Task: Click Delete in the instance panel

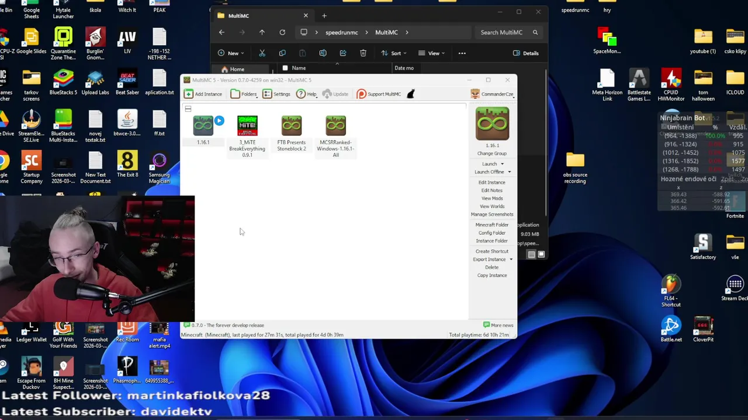Action: point(492,267)
